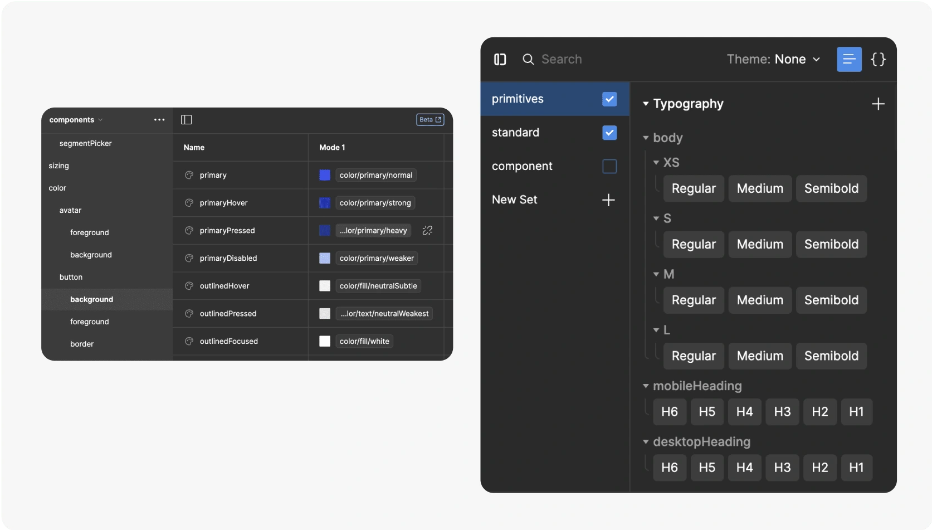Open the Beta external link badge
The width and height of the screenshot is (932, 530).
(x=430, y=120)
